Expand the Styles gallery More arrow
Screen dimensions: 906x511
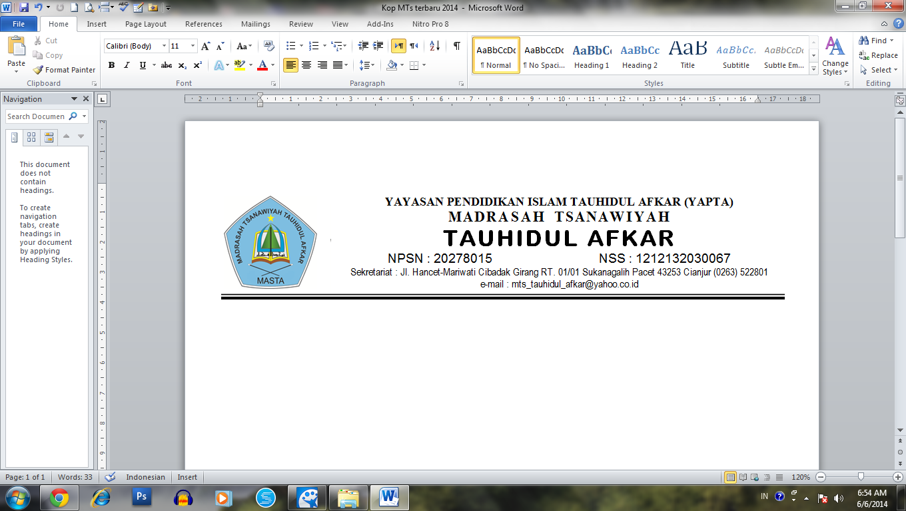coord(813,69)
